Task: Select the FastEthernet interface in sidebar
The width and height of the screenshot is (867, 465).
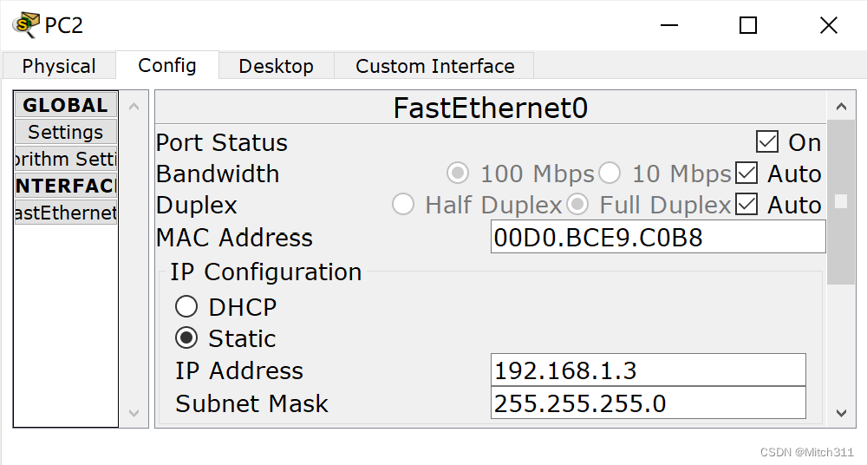Action: point(66,213)
